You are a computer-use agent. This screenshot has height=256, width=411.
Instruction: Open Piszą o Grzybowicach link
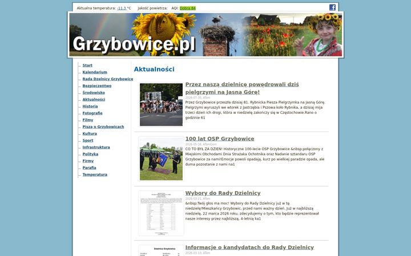tap(103, 127)
